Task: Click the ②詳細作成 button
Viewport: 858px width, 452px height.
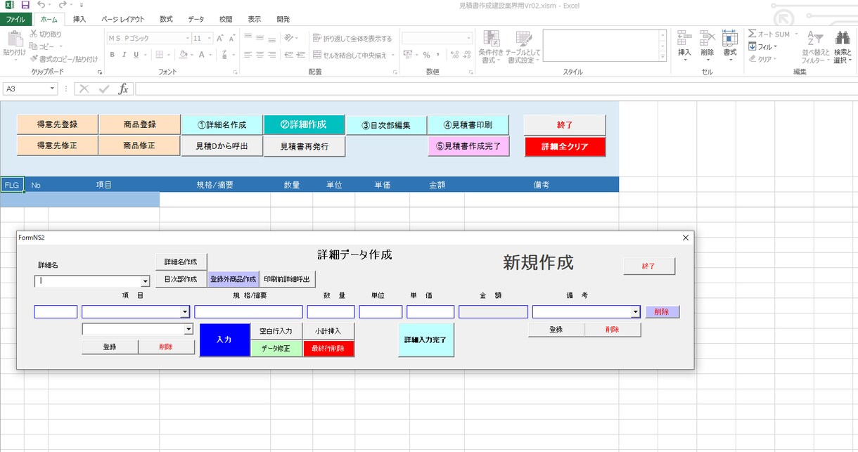Action: pyautogui.click(x=304, y=124)
